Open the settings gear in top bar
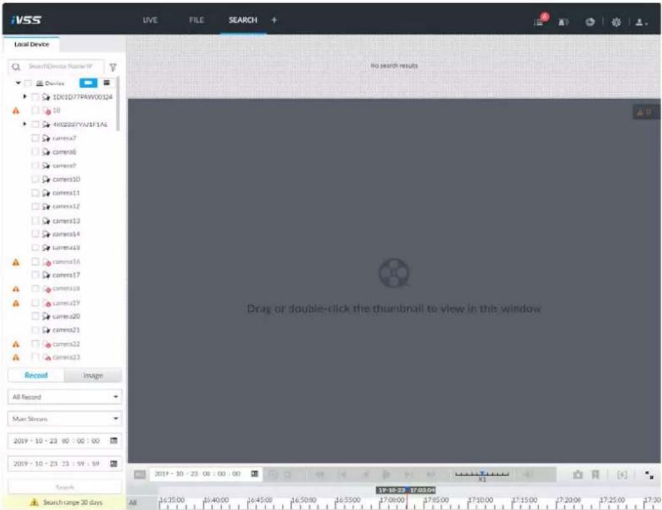This screenshot has width=662, height=510. (616, 22)
